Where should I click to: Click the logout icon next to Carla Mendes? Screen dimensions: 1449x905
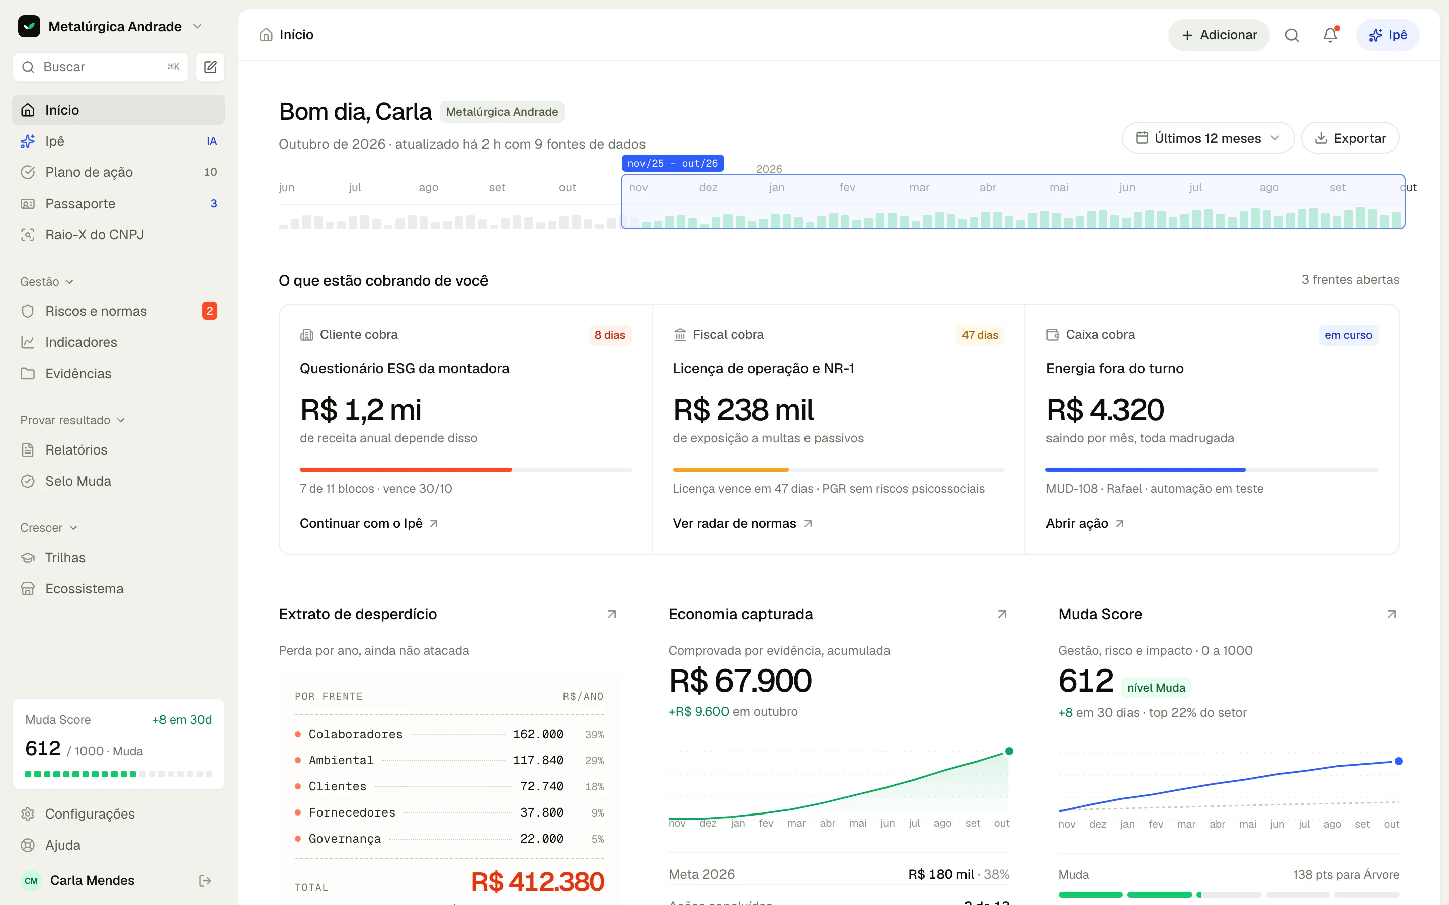[205, 880]
